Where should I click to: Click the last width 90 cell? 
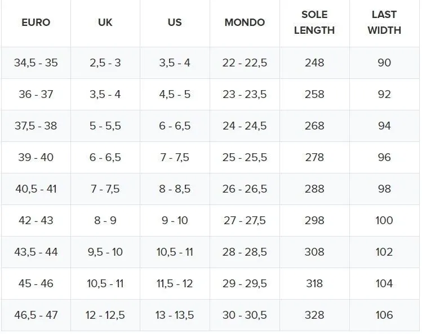point(384,63)
